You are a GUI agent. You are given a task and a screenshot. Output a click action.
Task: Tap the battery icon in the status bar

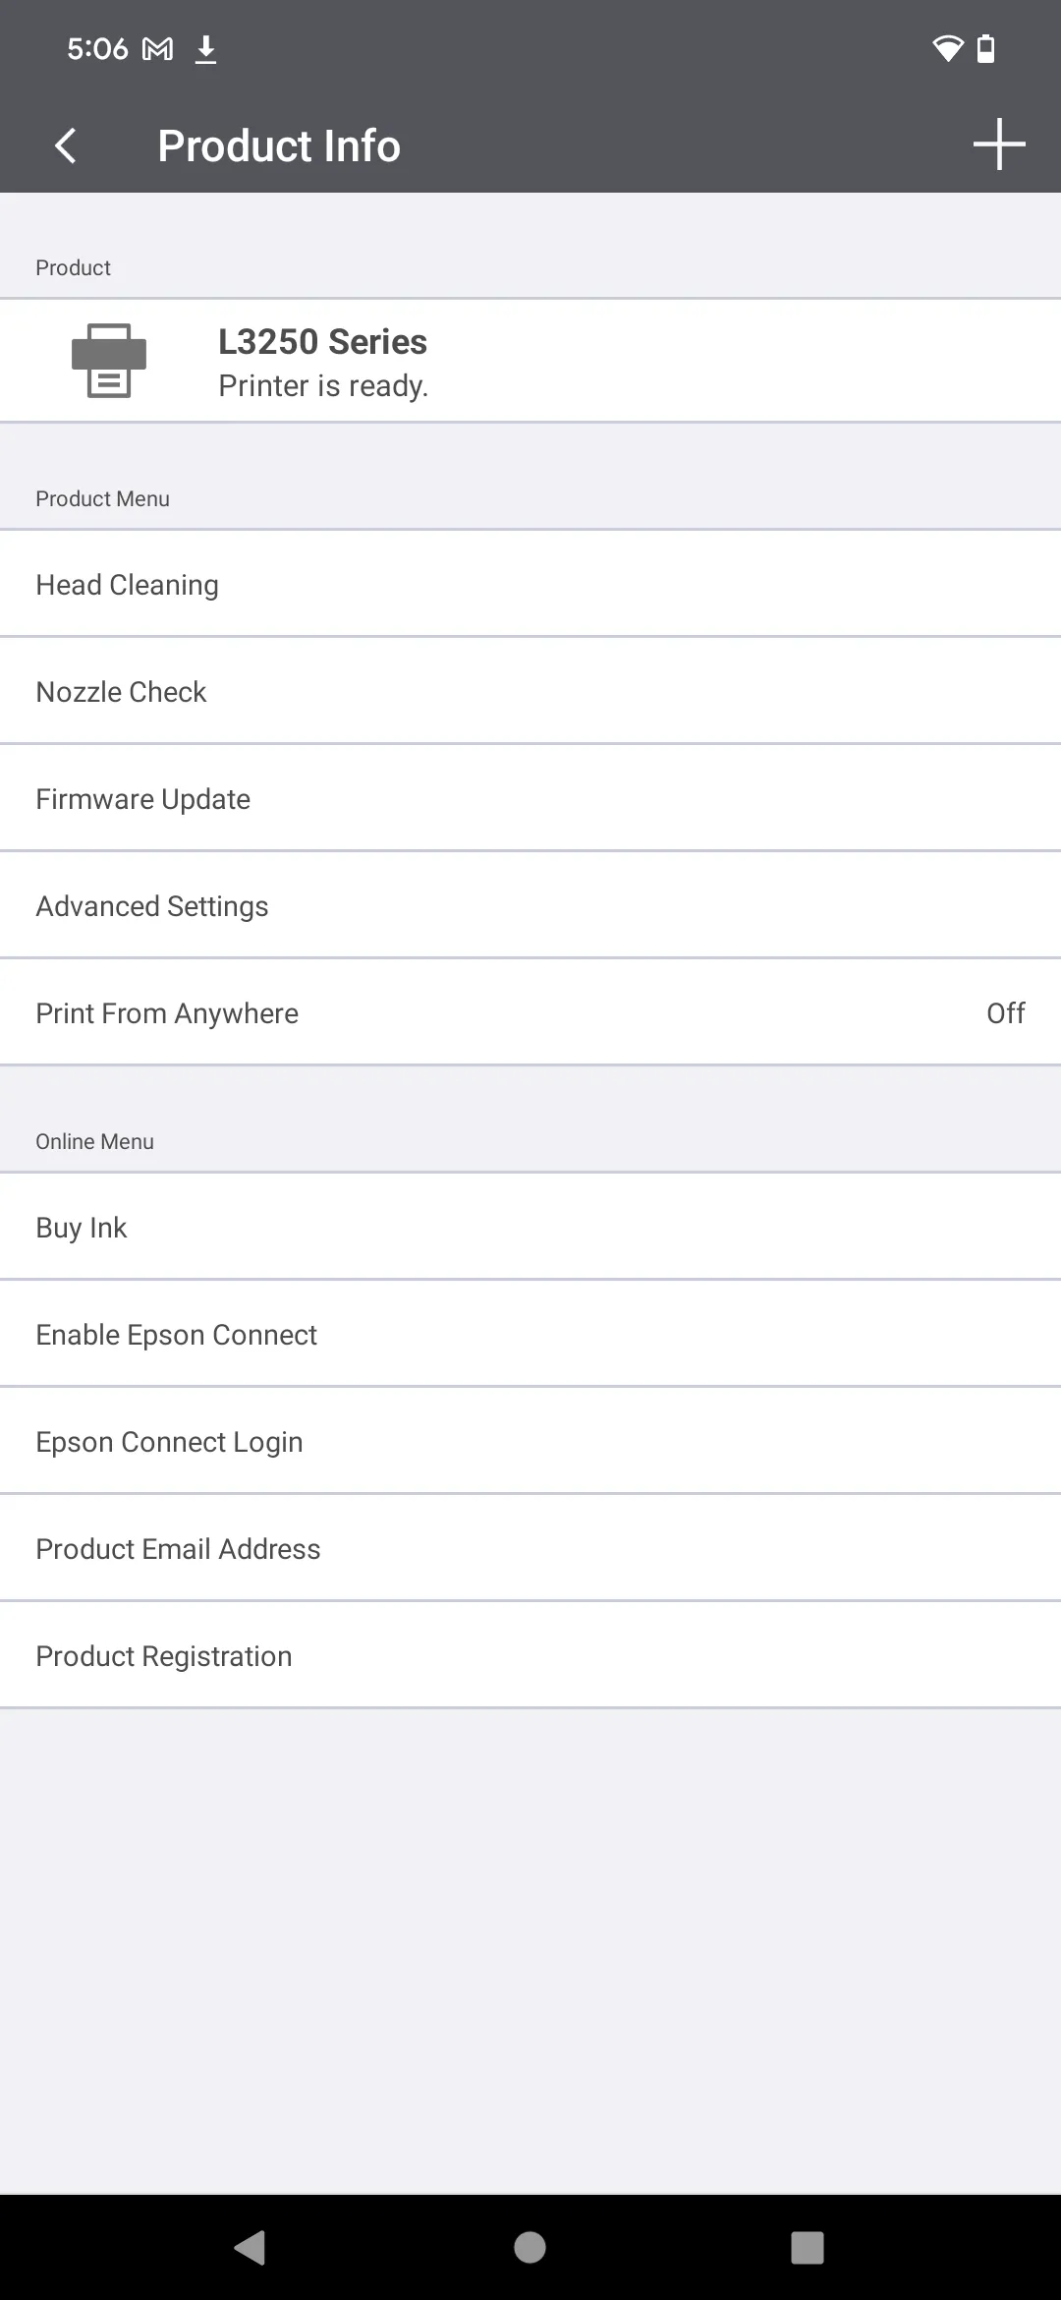pos(984,47)
